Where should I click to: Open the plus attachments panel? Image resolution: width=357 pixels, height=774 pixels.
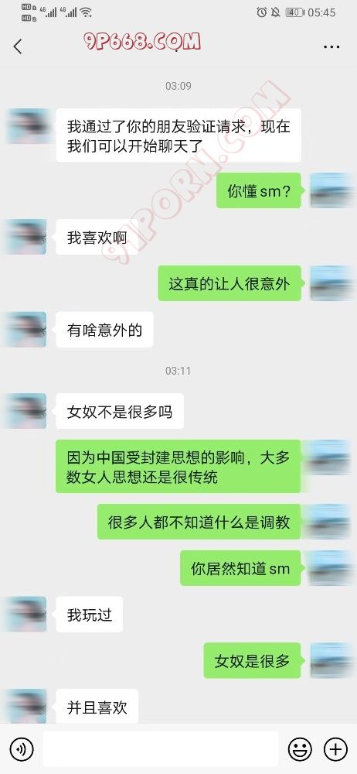335,749
